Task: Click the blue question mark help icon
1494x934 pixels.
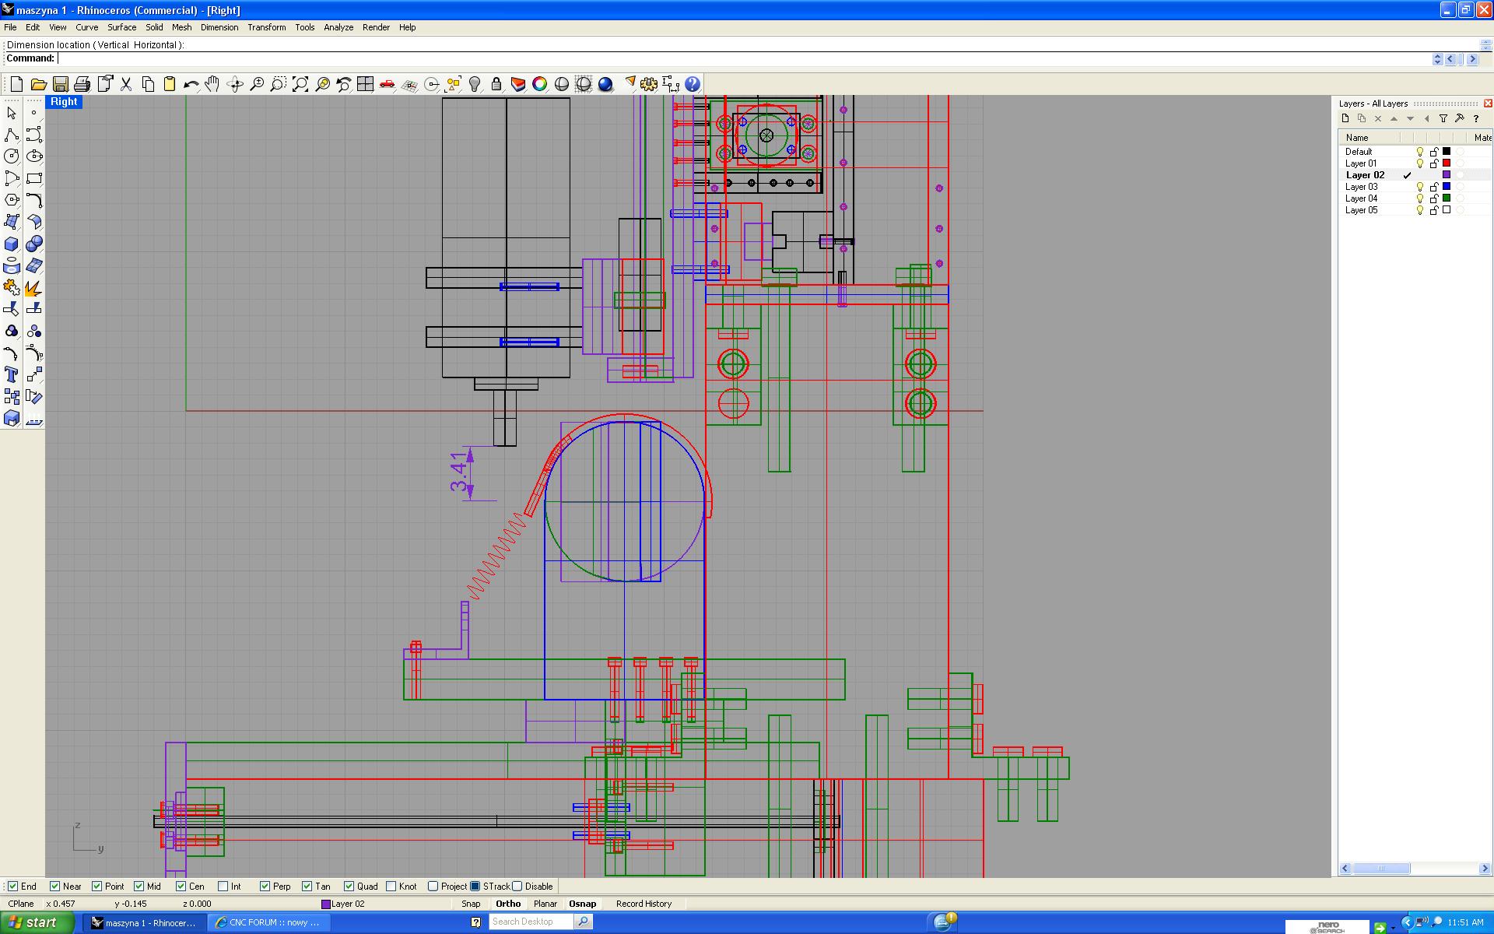Action: point(692,84)
